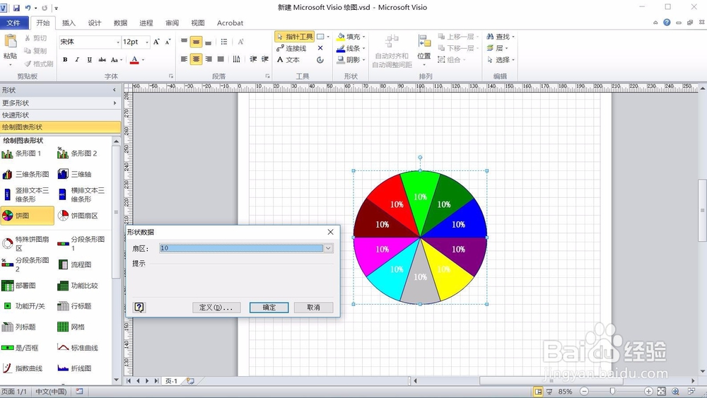
Task: Open the 阴影 shadow dropdown
Action: tap(364, 59)
